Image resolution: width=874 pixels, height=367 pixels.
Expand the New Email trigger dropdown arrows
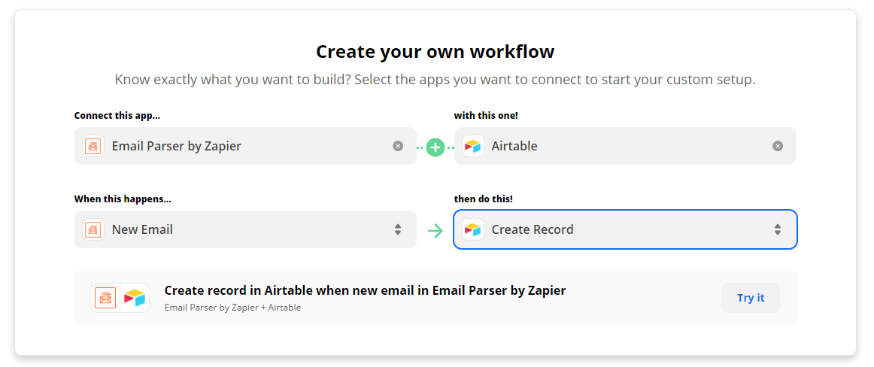(397, 229)
